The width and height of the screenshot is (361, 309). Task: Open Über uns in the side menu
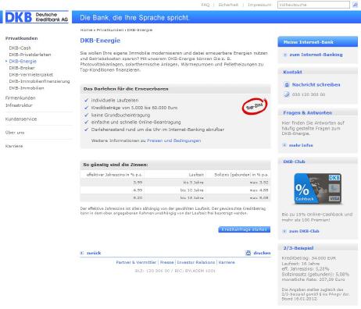pos(15,133)
